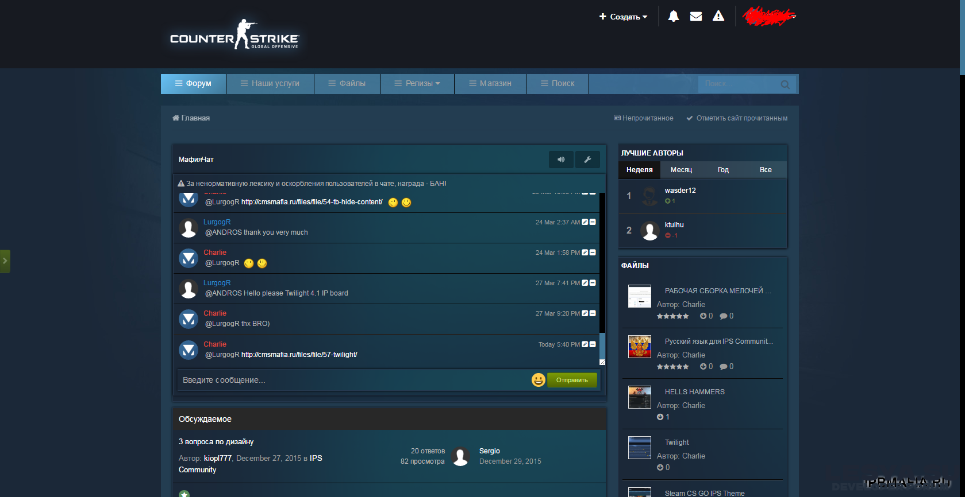The height and width of the screenshot is (497, 965).
Task: Delete the 27 Mar 7:41 PM chat message
Action: (x=593, y=283)
